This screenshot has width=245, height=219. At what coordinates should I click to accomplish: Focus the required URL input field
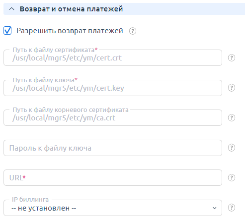tap(113, 178)
